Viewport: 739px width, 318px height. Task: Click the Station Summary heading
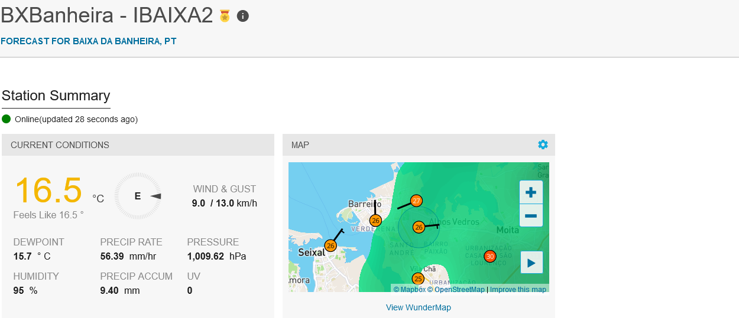pyautogui.click(x=56, y=96)
